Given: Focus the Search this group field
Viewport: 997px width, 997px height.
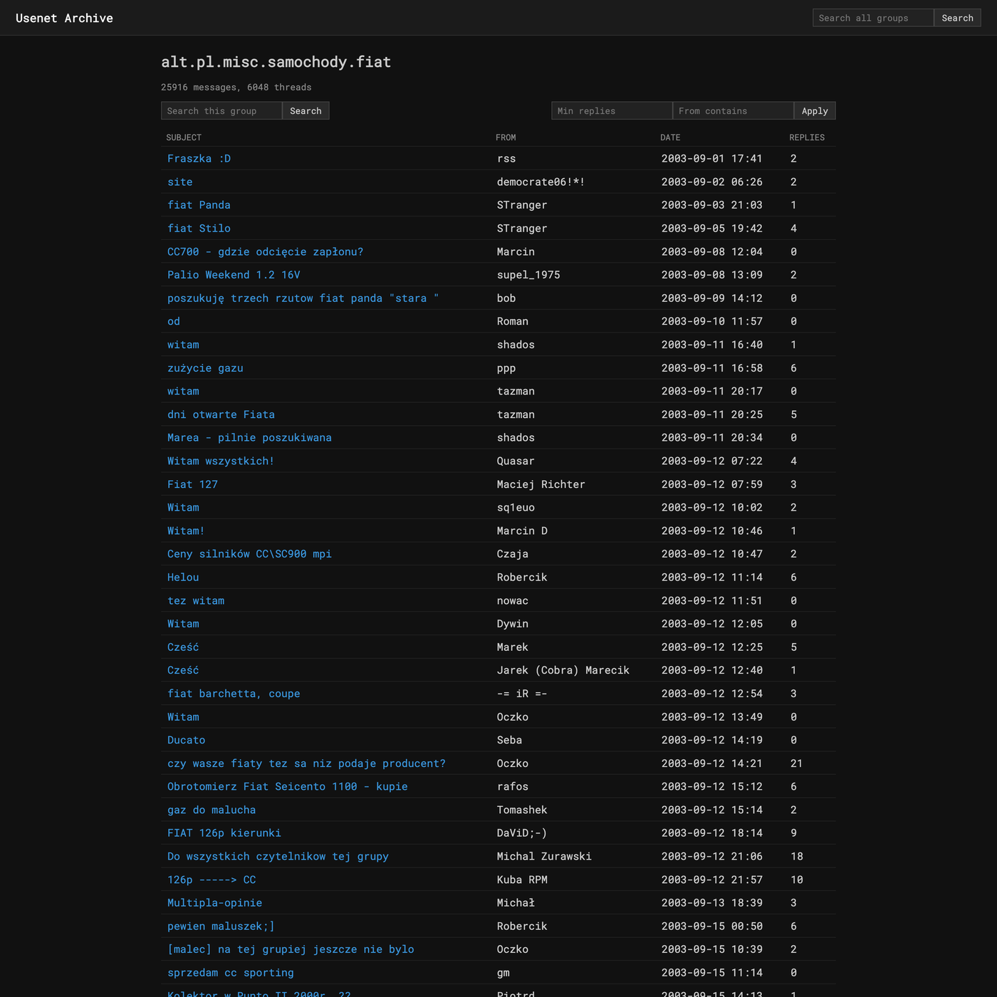Looking at the screenshot, I should coord(221,110).
